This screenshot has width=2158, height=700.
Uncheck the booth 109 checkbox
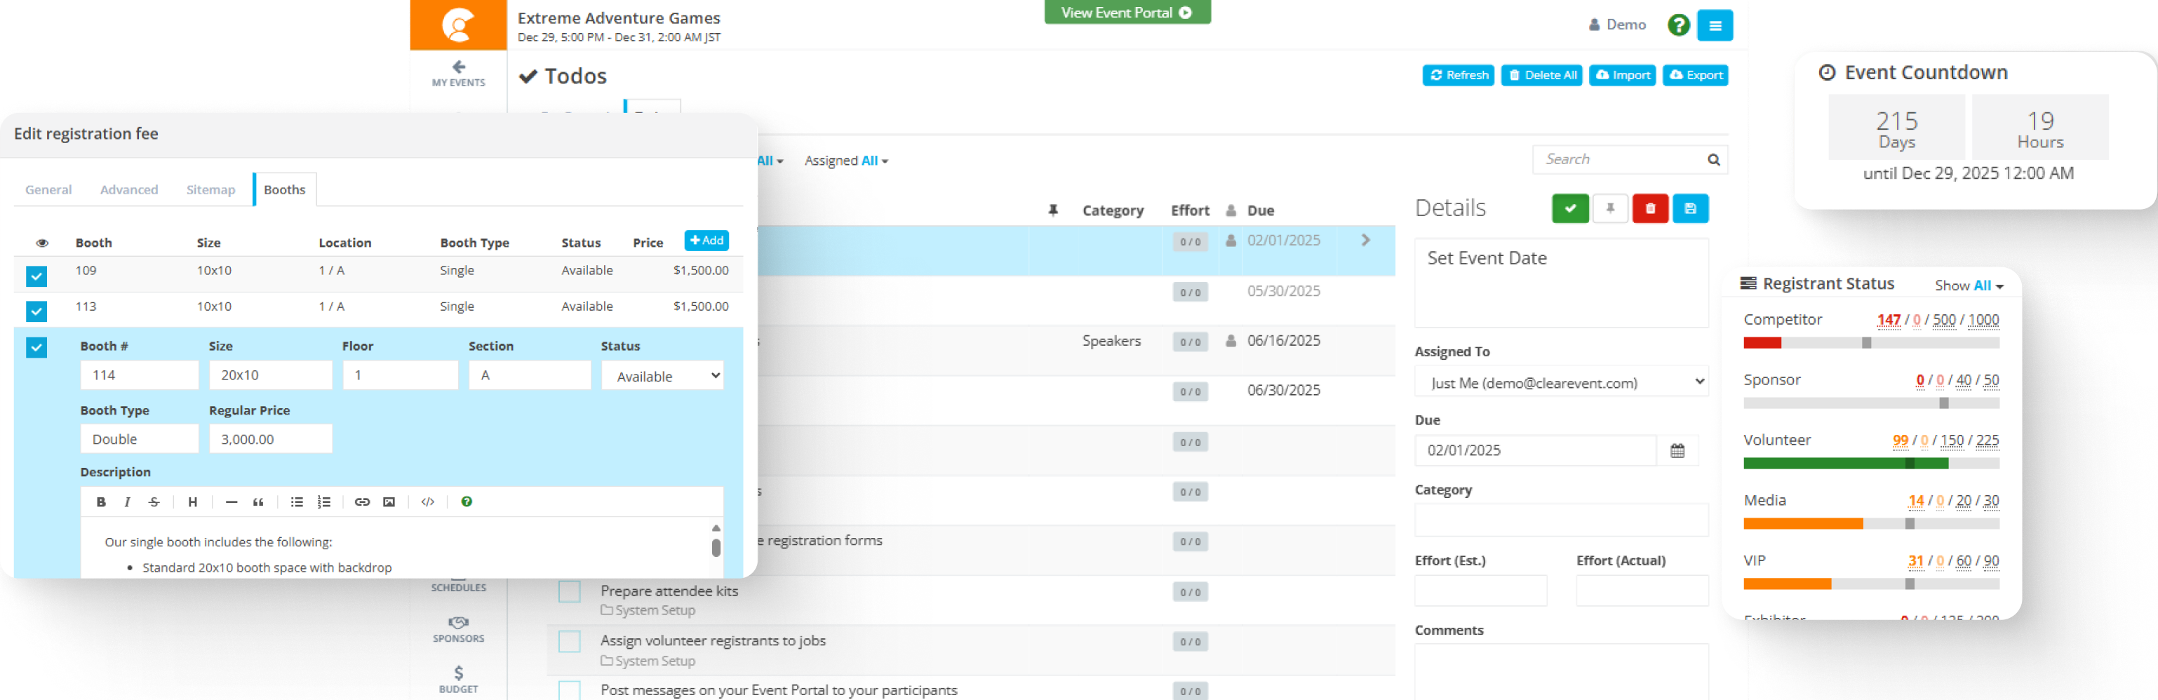36,276
